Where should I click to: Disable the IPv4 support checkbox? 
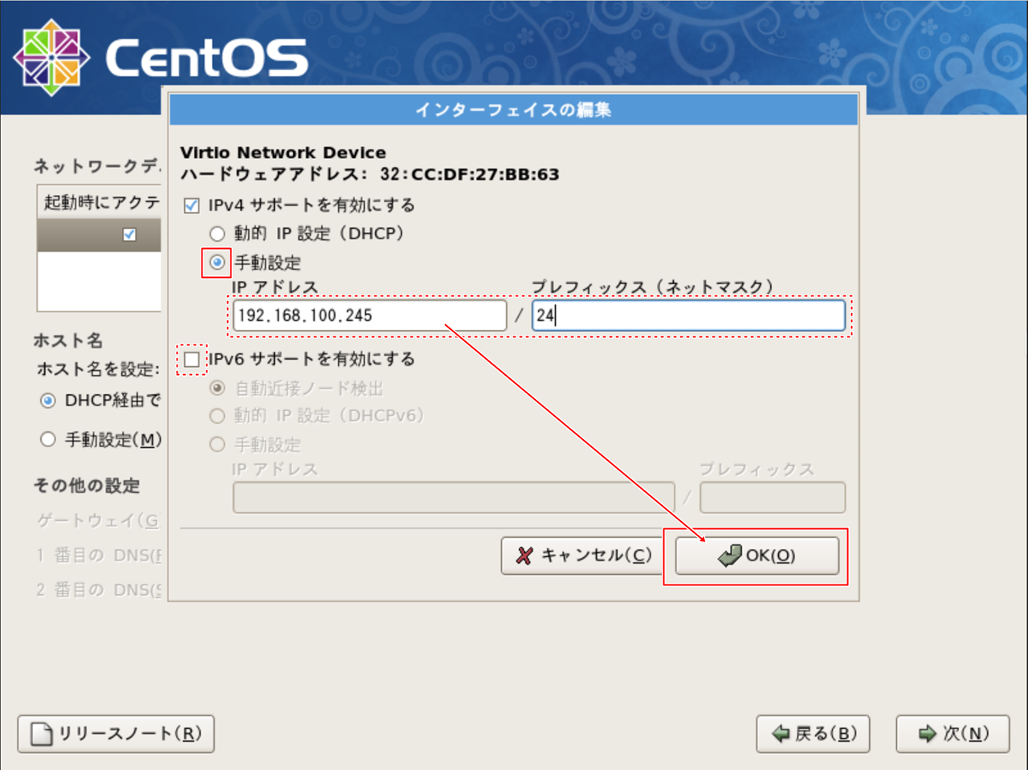192,206
